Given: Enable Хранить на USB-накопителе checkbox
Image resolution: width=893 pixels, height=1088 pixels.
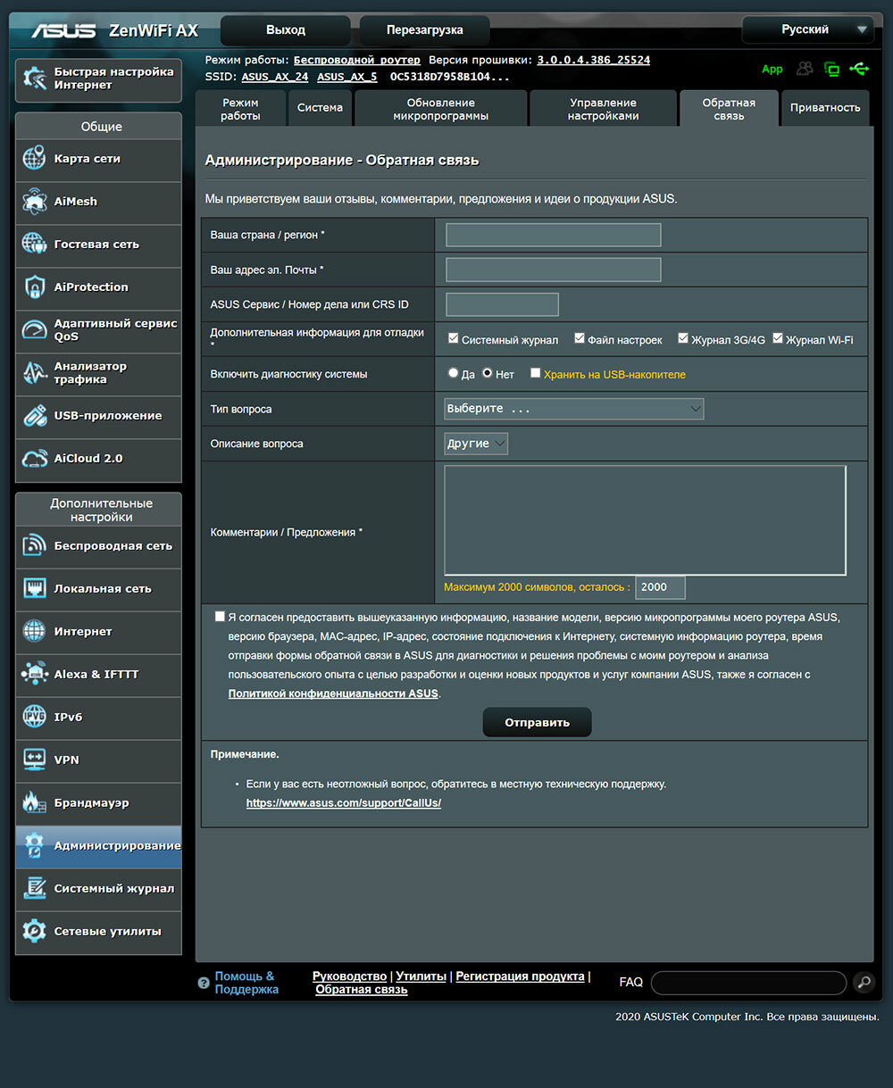Looking at the screenshot, I should coord(535,374).
